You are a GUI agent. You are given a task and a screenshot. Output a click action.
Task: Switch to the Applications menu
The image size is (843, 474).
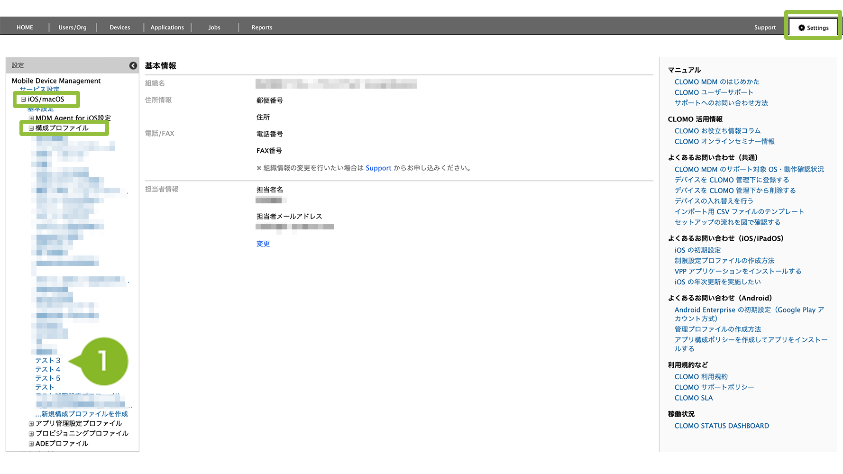click(x=167, y=27)
